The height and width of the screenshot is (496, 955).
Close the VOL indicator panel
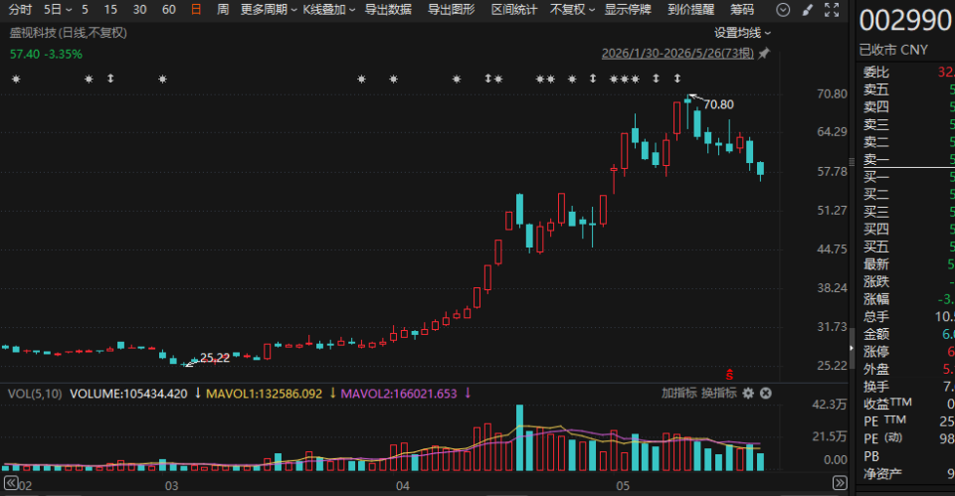tap(766, 394)
